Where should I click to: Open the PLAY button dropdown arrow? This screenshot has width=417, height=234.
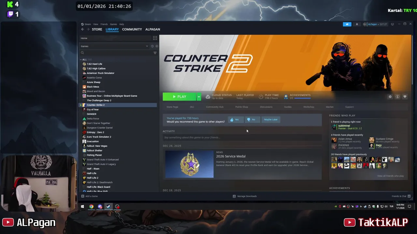tap(199, 97)
